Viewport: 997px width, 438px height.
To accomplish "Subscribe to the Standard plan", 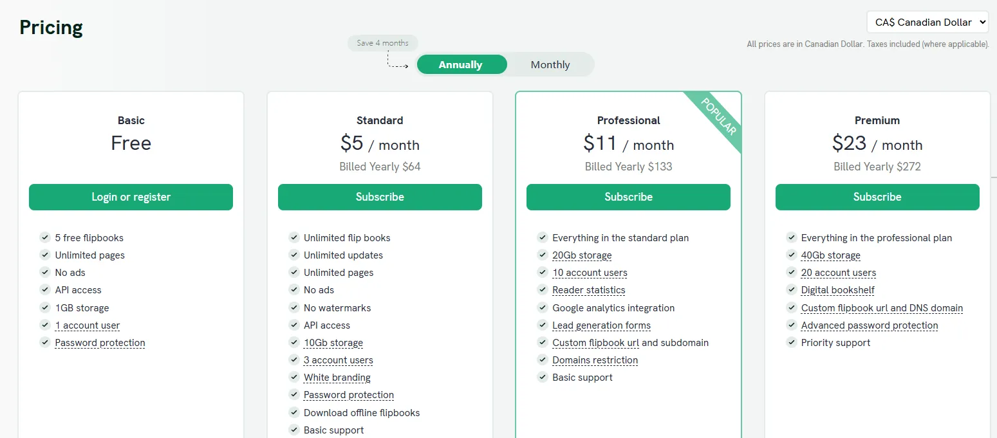I will (380, 197).
